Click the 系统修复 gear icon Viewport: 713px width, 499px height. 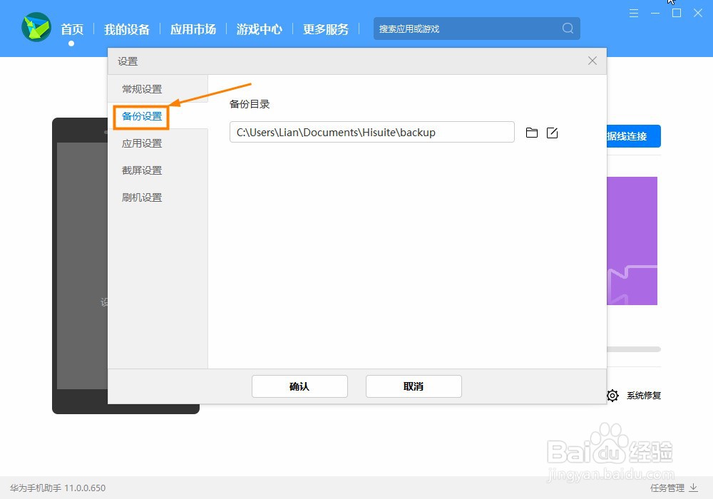pyautogui.click(x=612, y=396)
